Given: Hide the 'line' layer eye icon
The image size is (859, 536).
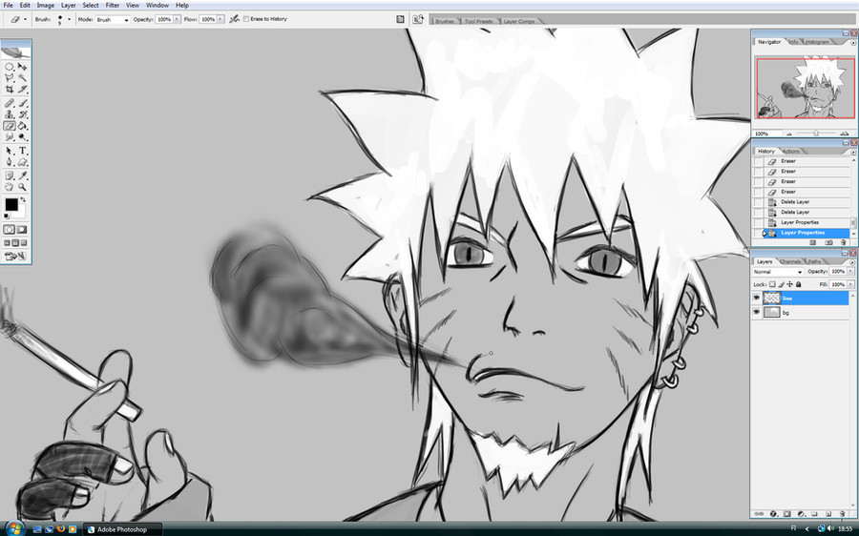Looking at the screenshot, I should pyautogui.click(x=757, y=298).
